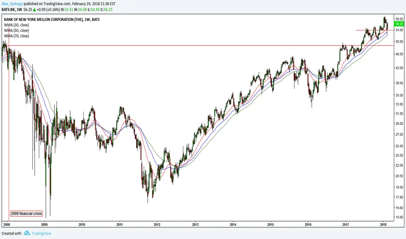
Task: Click the 16.60 price axis label
Action: (x=399, y=207)
